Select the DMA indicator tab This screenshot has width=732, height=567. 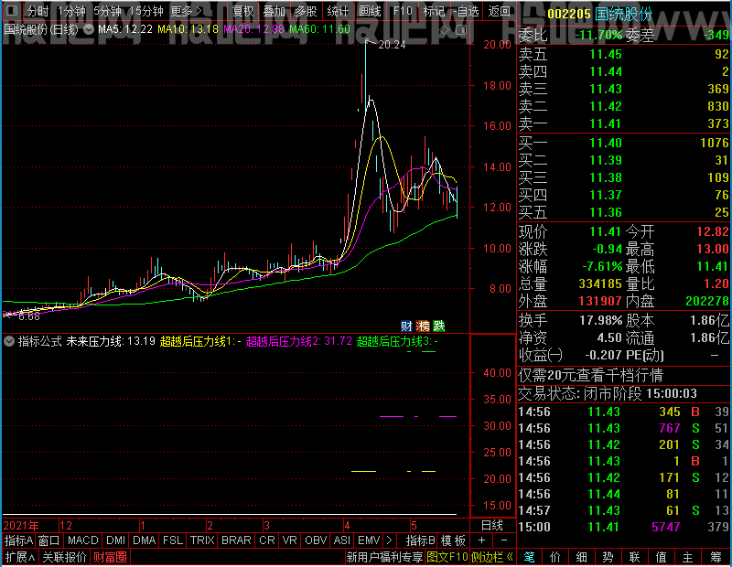point(145,540)
